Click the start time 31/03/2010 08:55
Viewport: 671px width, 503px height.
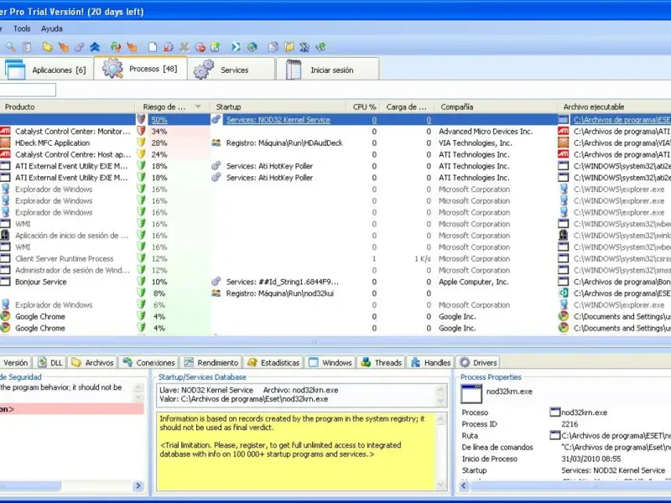[591, 459]
